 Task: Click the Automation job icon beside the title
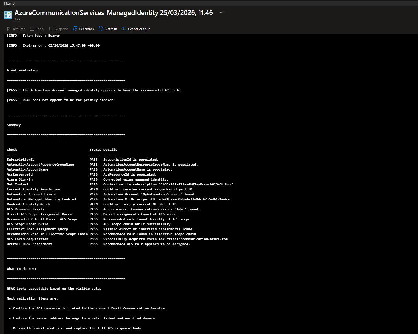click(8, 15)
